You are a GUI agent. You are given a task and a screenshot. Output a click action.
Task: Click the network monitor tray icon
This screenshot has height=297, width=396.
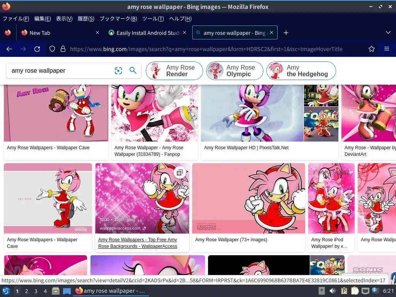point(365,291)
